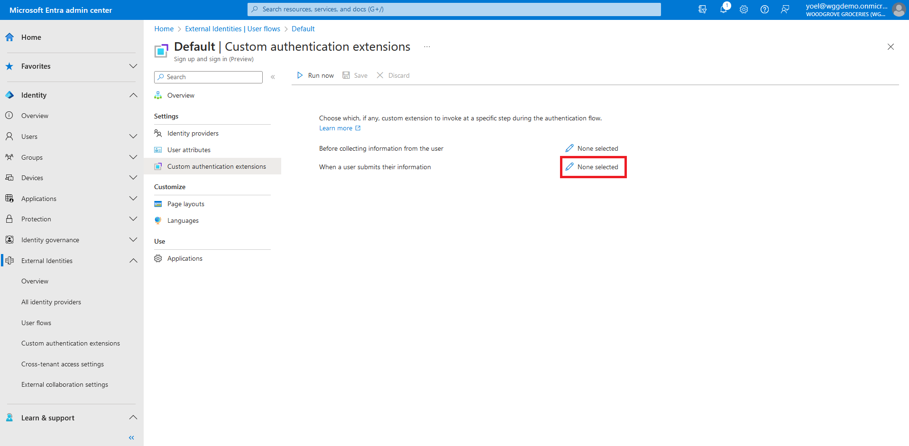Select Page layouts under Customize
Viewport: 909px width, 446px height.
point(185,204)
